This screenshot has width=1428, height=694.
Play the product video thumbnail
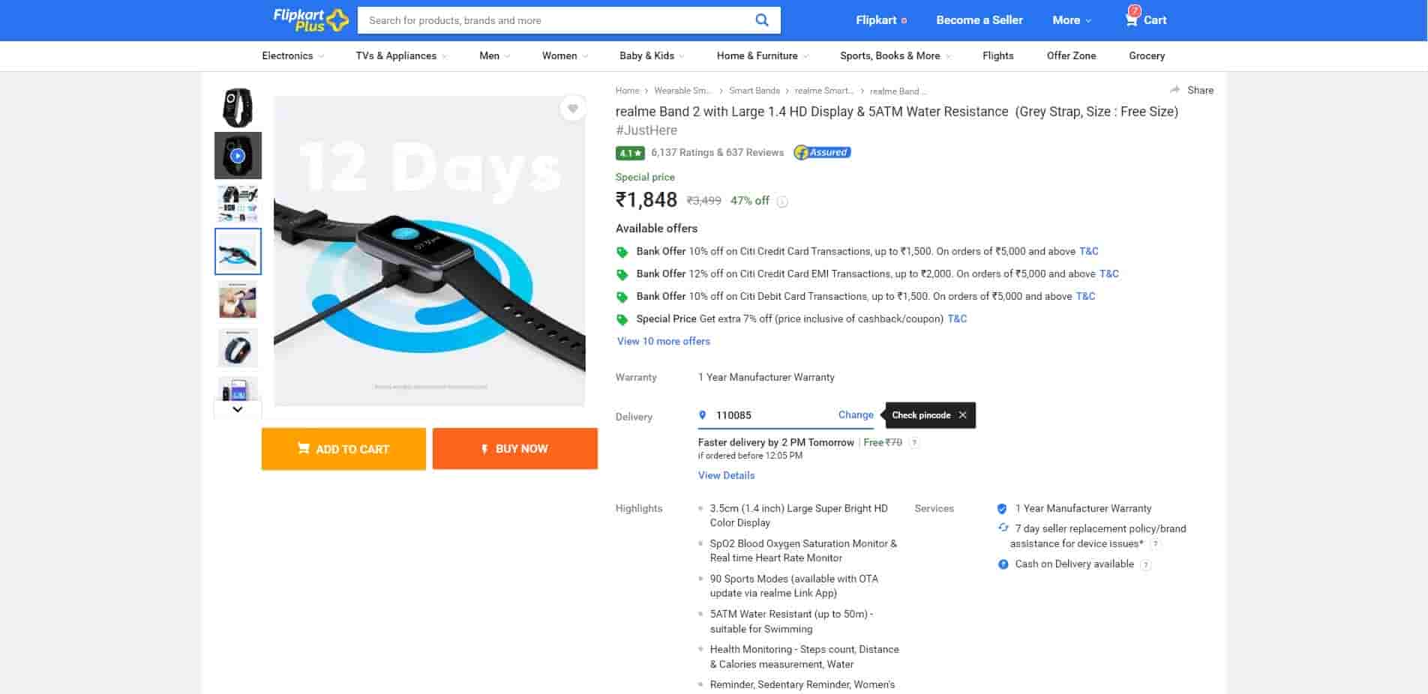click(238, 156)
